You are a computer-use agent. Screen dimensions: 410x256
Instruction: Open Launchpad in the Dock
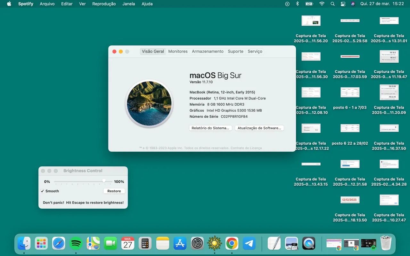click(x=41, y=244)
